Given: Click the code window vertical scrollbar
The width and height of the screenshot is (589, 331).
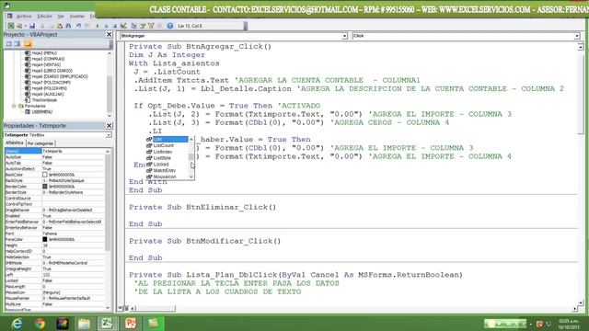Looking at the screenshot, I should [x=581, y=176].
